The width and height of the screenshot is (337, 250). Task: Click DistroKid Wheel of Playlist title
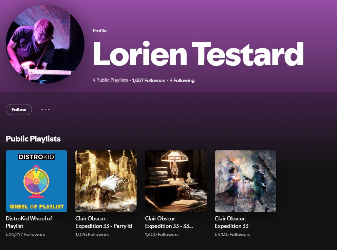[x=29, y=222]
